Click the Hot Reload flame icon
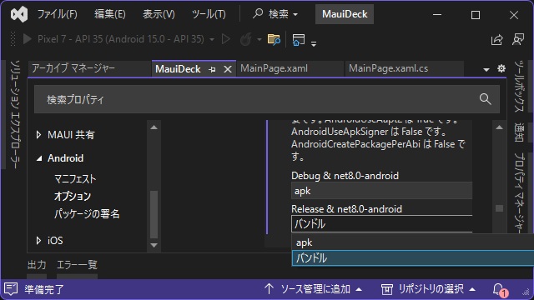Image resolution: width=534 pixels, height=300 pixels. (246, 39)
